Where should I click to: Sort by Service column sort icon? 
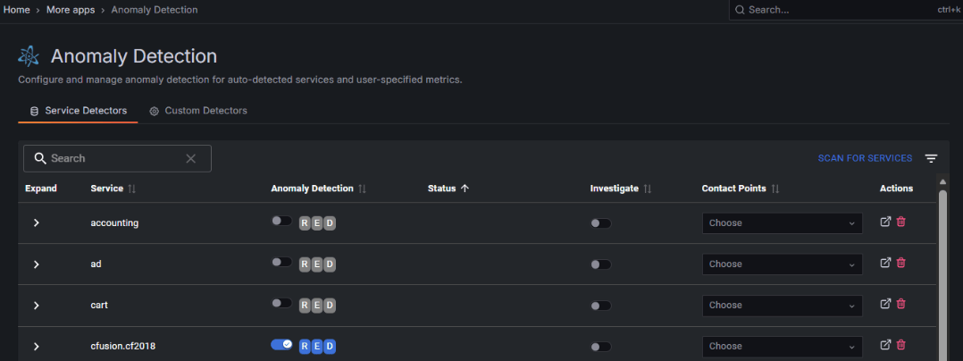[132, 189]
